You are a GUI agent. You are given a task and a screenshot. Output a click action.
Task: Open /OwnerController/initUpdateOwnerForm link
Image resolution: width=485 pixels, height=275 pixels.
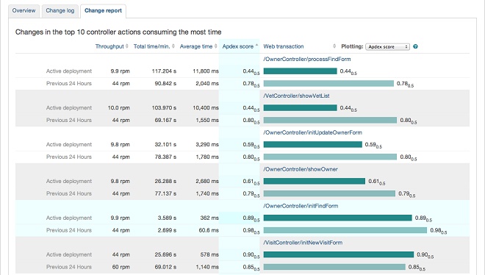312,132
